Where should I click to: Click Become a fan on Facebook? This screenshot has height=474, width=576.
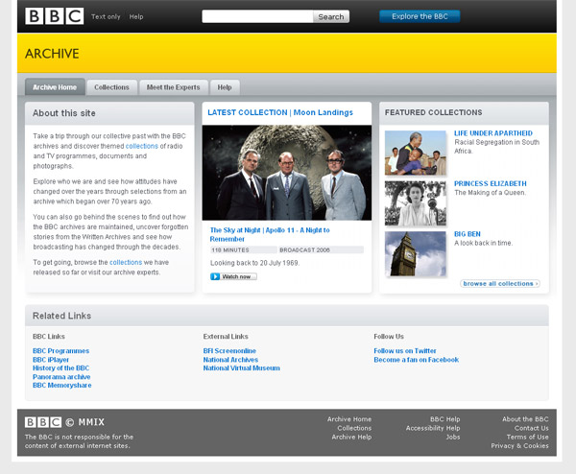(417, 360)
